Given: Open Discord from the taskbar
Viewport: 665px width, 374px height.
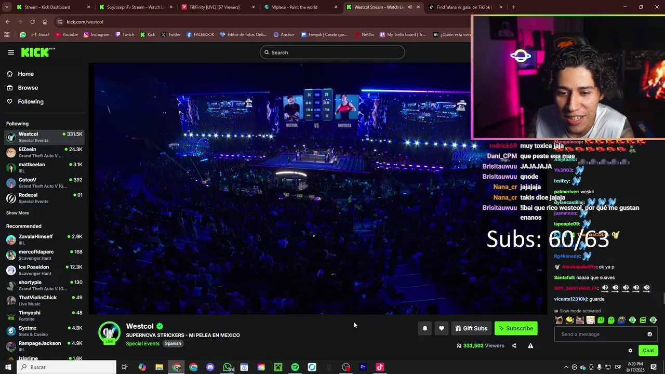Looking at the screenshot, I should [x=210, y=367].
